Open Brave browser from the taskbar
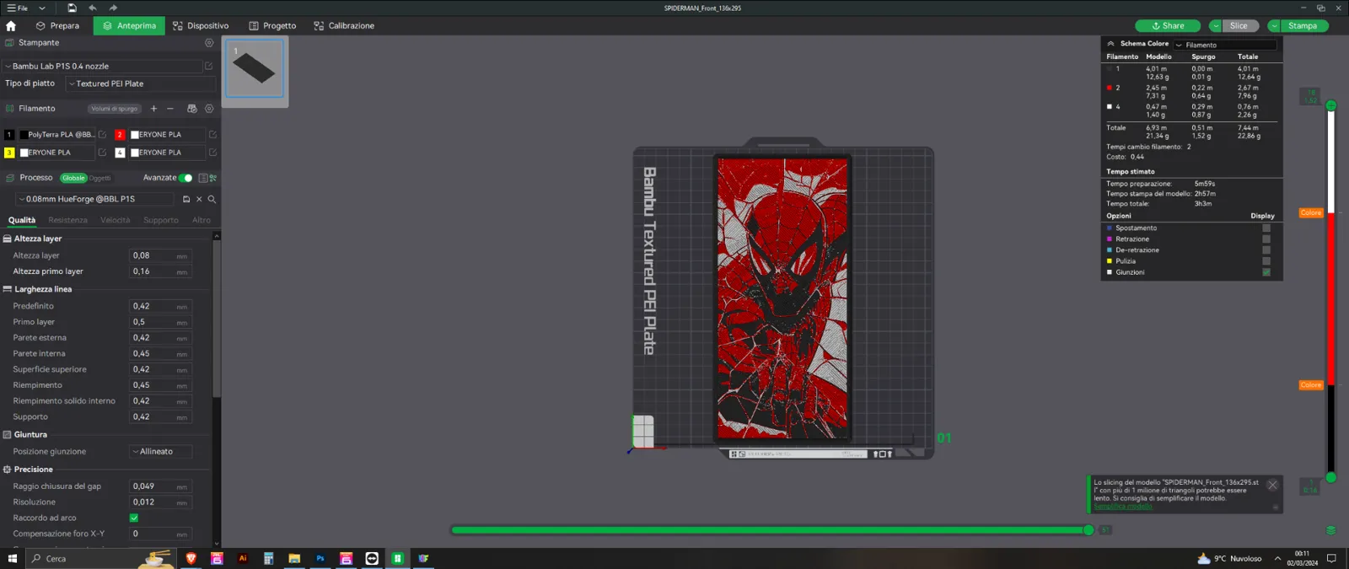The height and width of the screenshot is (569, 1349). (x=191, y=558)
